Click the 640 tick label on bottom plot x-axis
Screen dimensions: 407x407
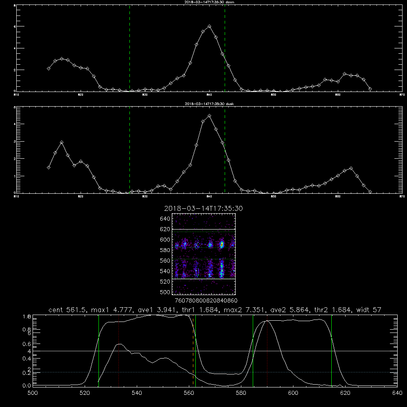click(x=397, y=393)
